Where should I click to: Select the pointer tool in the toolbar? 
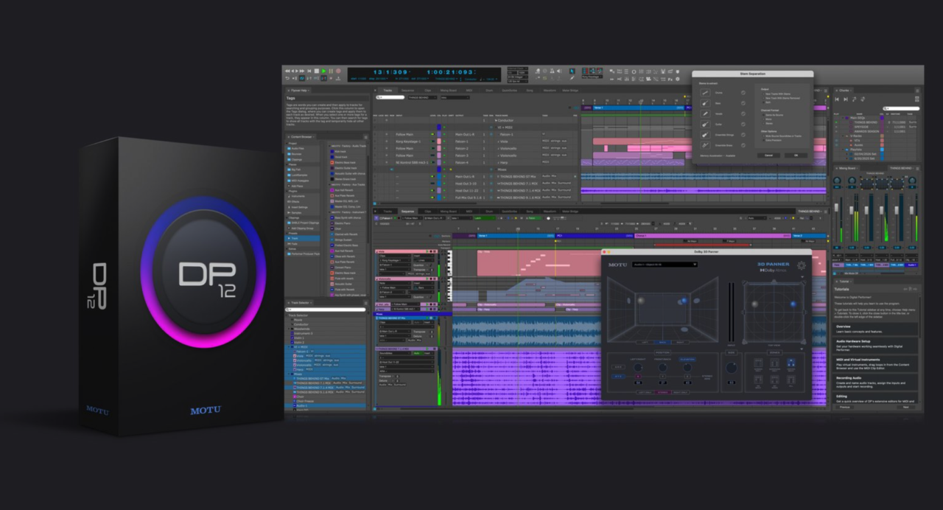pyautogui.click(x=572, y=71)
